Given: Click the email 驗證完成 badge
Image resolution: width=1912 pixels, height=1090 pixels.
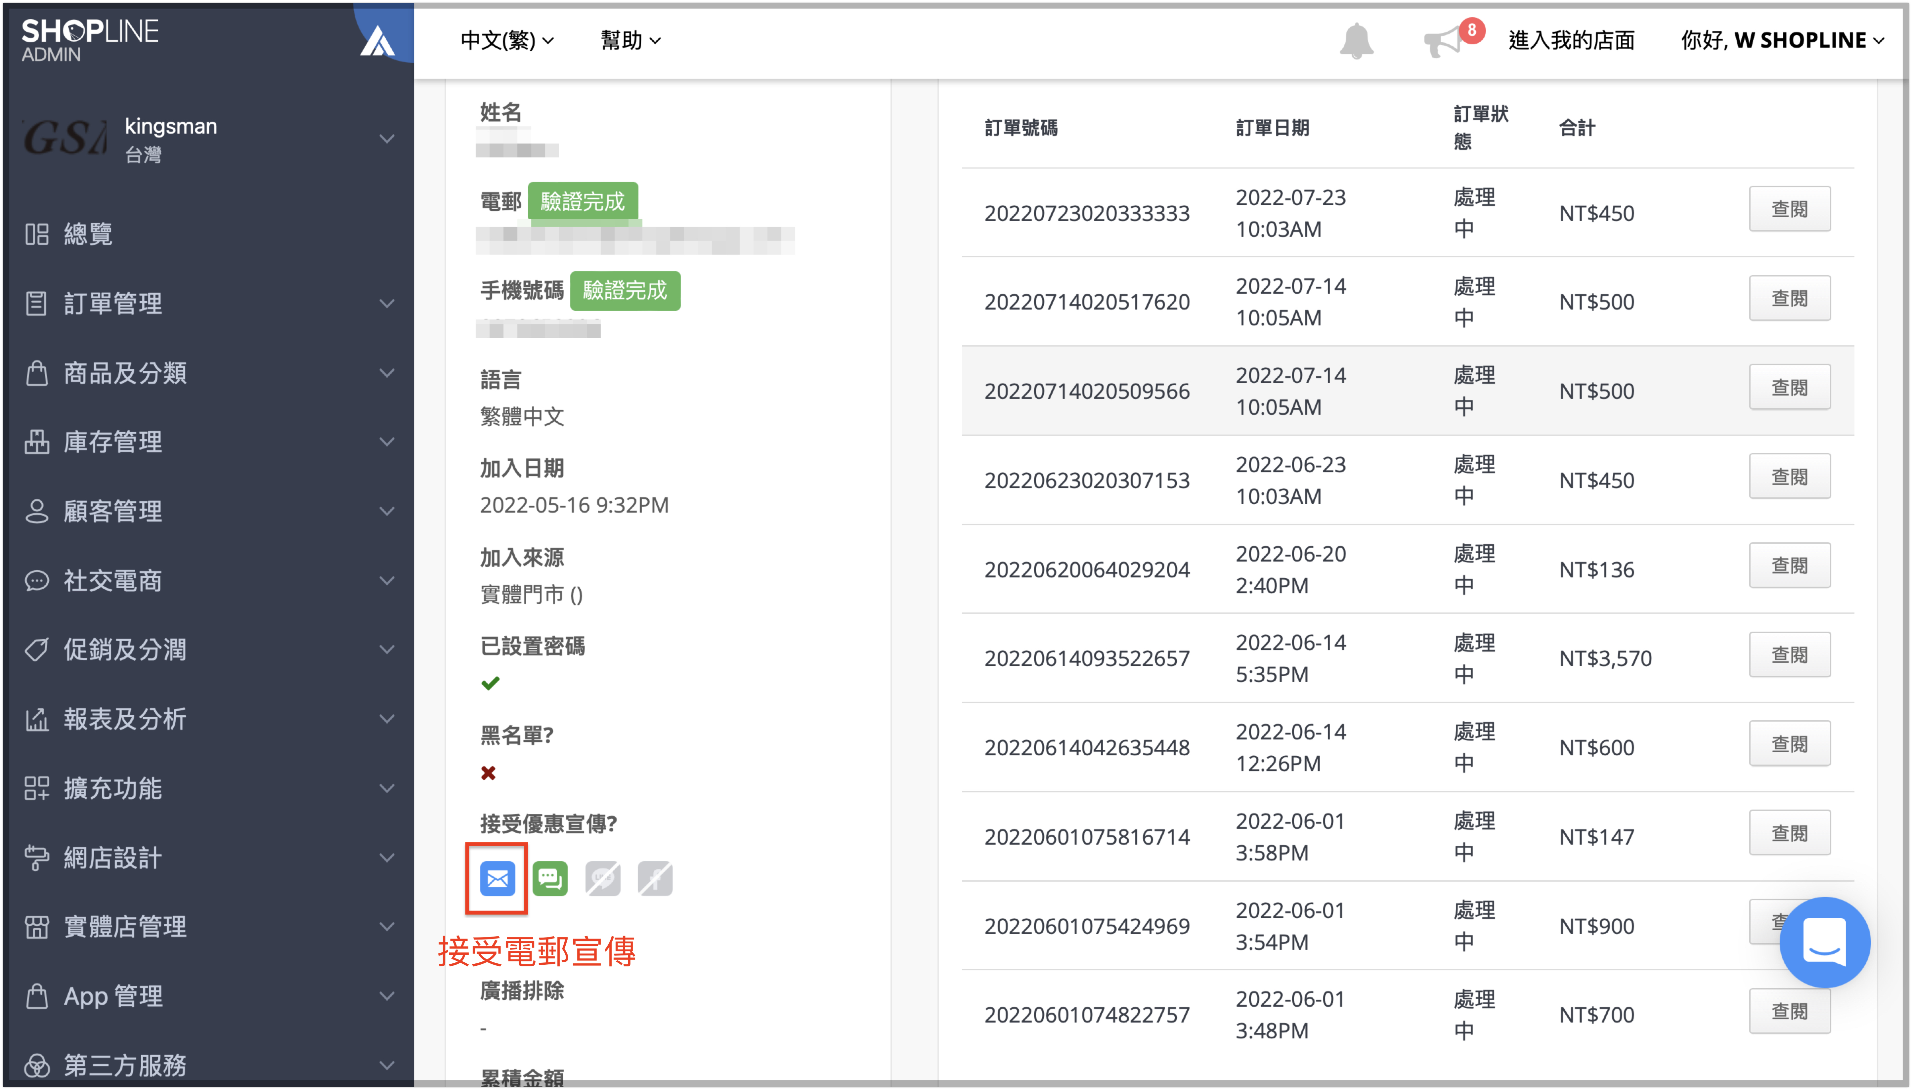Looking at the screenshot, I should (x=583, y=201).
